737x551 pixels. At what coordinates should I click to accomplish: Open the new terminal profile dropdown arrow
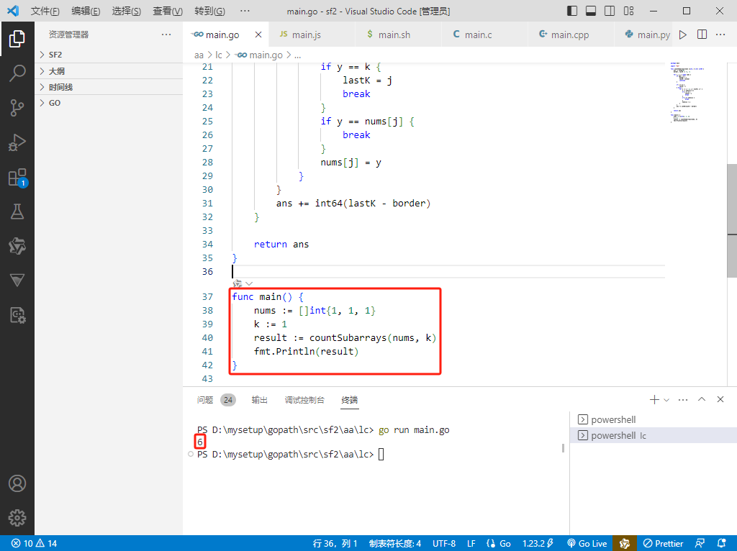[666, 400]
